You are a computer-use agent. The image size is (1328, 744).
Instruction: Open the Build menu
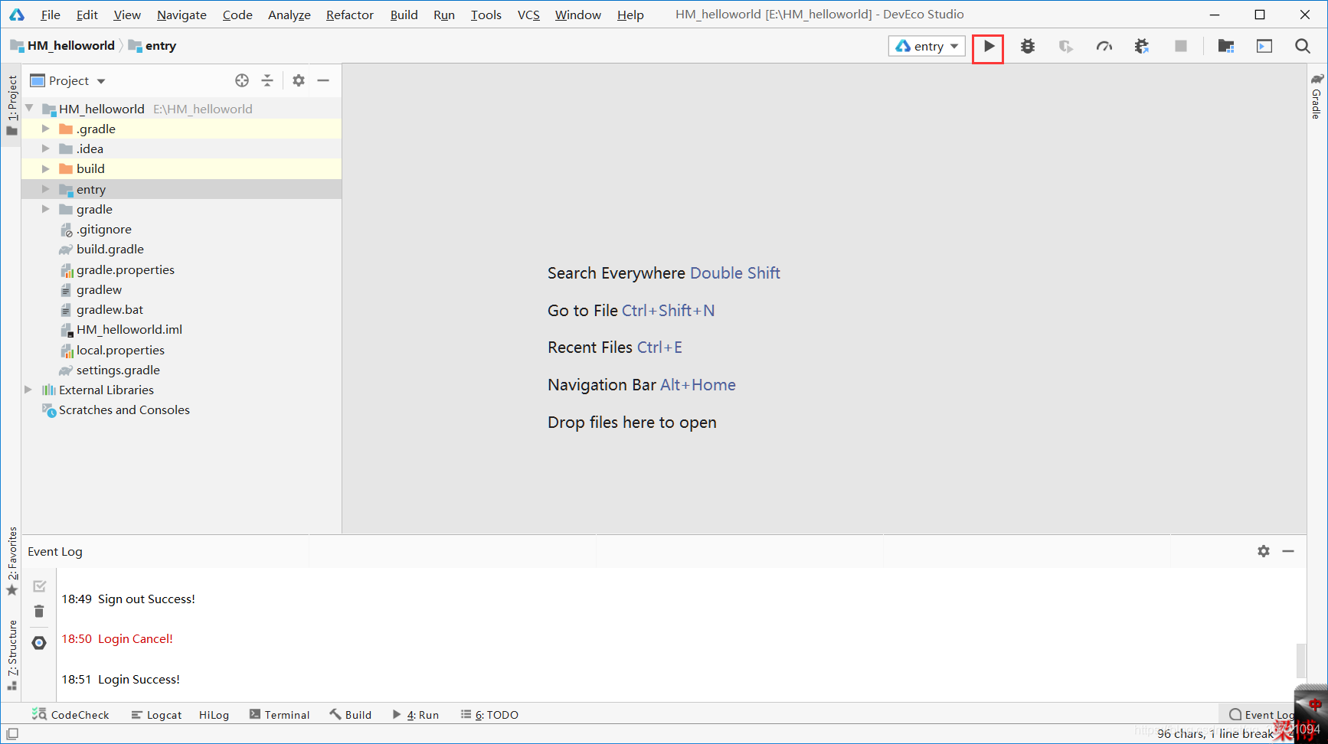click(404, 15)
